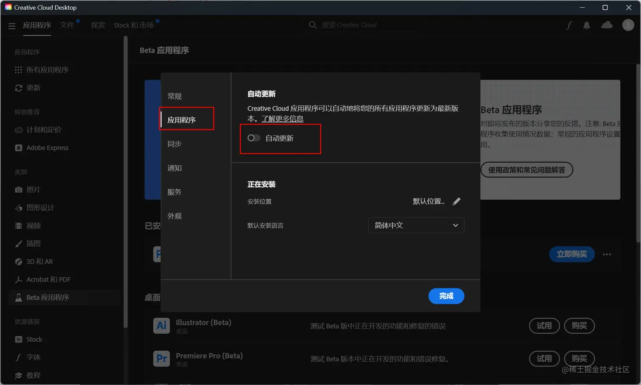
Task: Click 试用 for Premiere Pro (Beta)
Action: pyautogui.click(x=544, y=359)
